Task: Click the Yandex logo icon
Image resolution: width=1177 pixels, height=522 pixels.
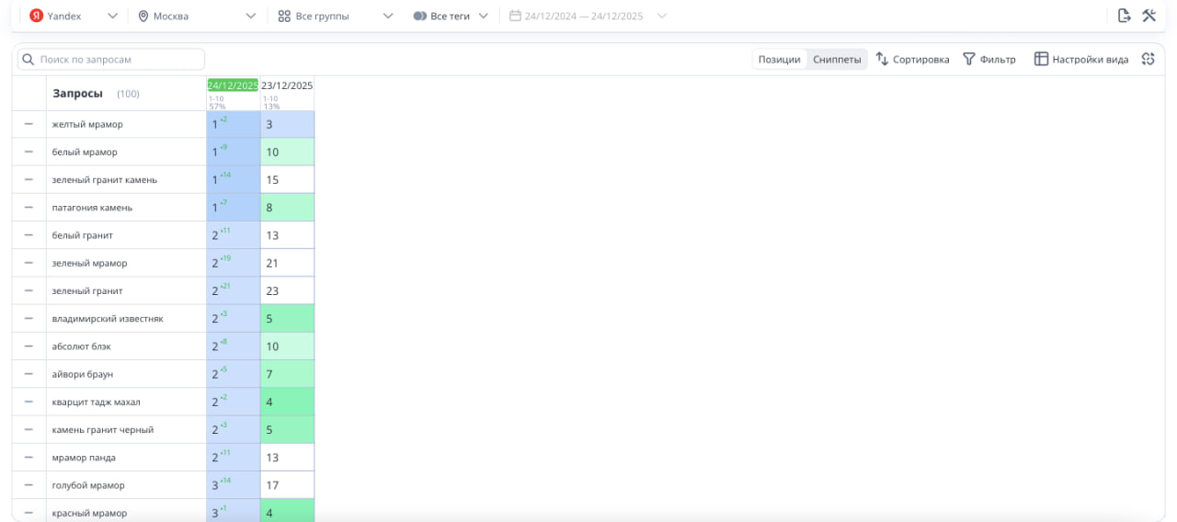Action: click(37, 16)
